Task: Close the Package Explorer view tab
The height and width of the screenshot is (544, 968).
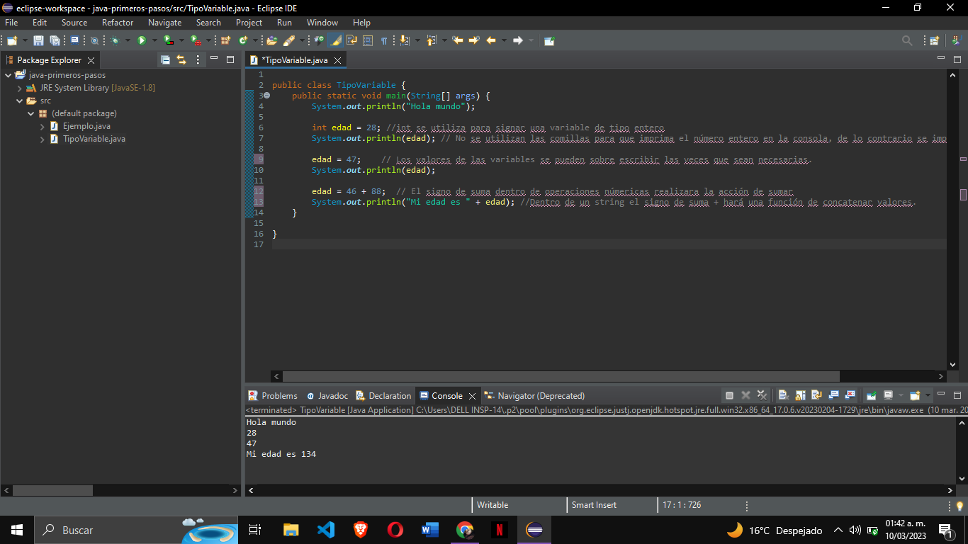Action: click(x=91, y=60)
